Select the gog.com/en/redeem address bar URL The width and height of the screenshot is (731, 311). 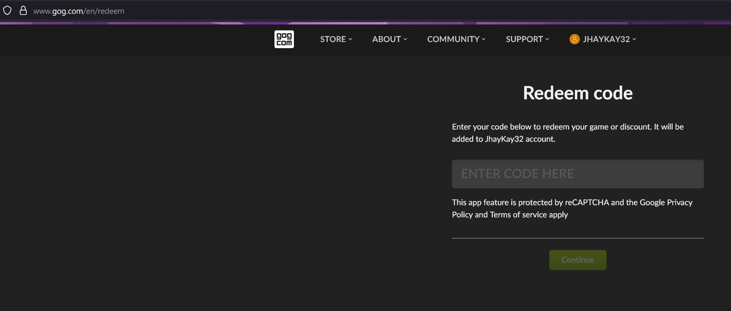pyautogui.click(x=79, y=11)
